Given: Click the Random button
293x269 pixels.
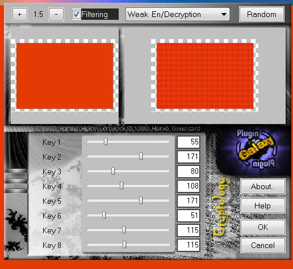Looking at the screenshot, I should [x=262, y=14].
